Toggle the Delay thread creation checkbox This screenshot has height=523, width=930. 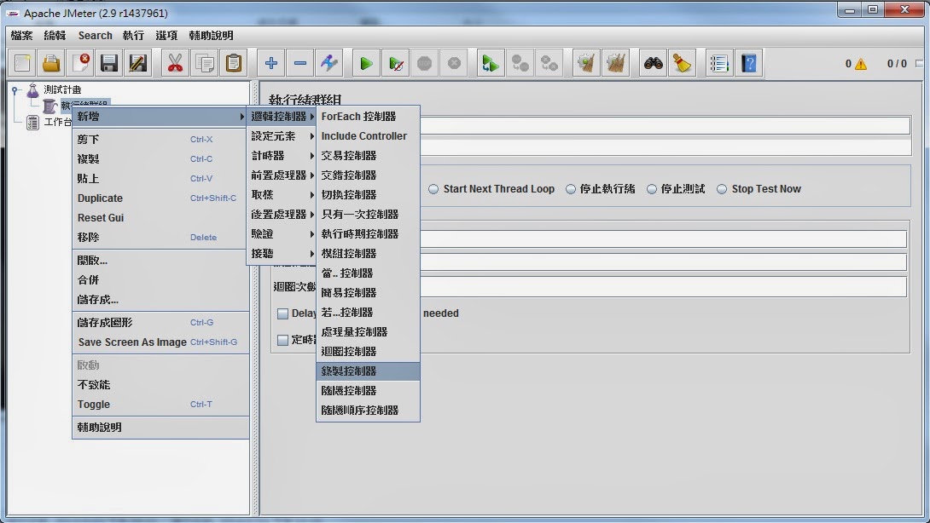283,313
